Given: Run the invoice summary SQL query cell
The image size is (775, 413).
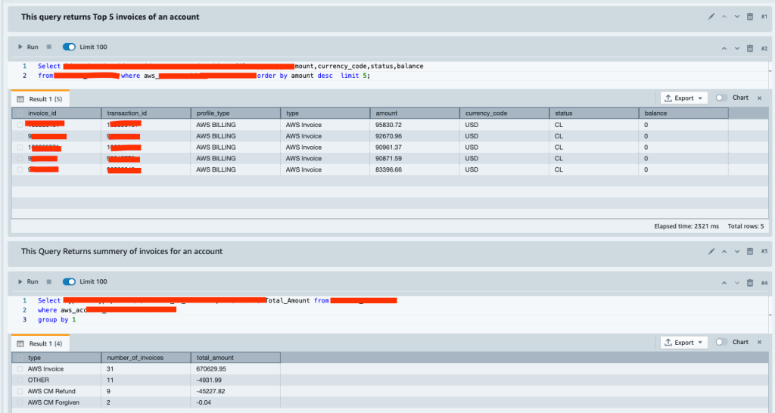Looking at the screenshot, I should coord(28,281).
